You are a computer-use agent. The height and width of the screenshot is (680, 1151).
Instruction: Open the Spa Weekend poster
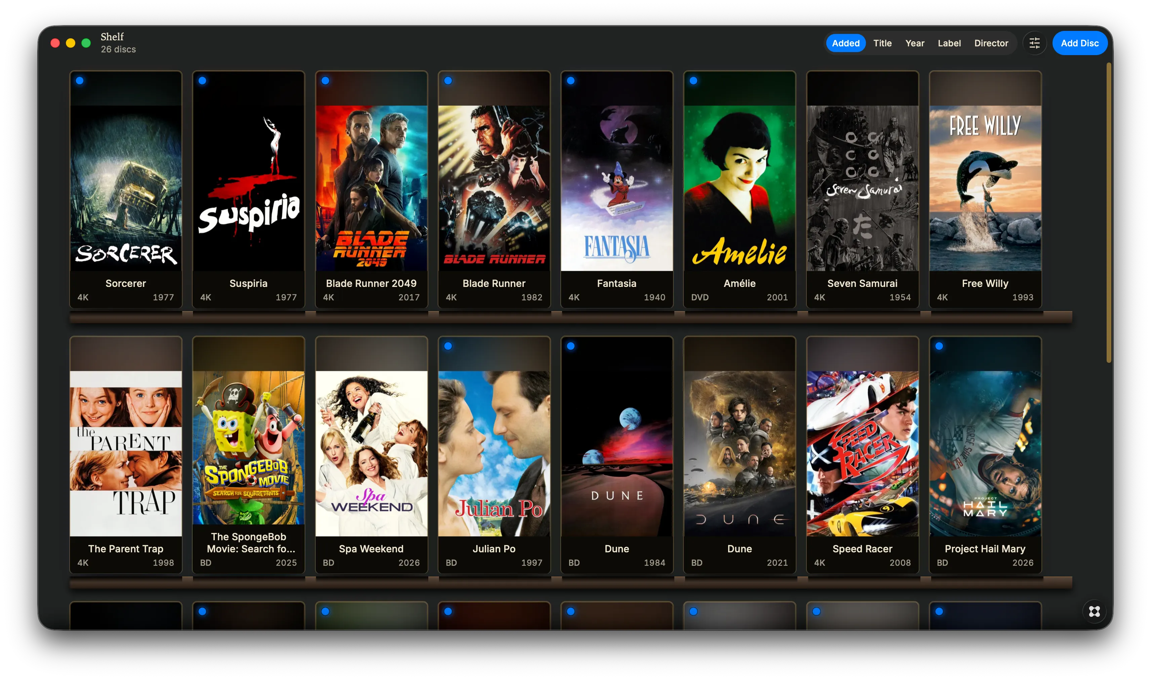[371, 453]
